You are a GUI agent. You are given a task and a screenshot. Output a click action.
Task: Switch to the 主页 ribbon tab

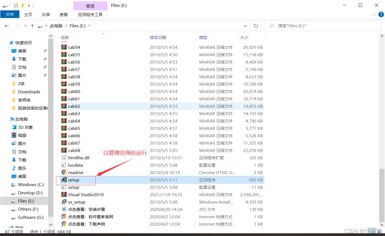coord(28,15)
